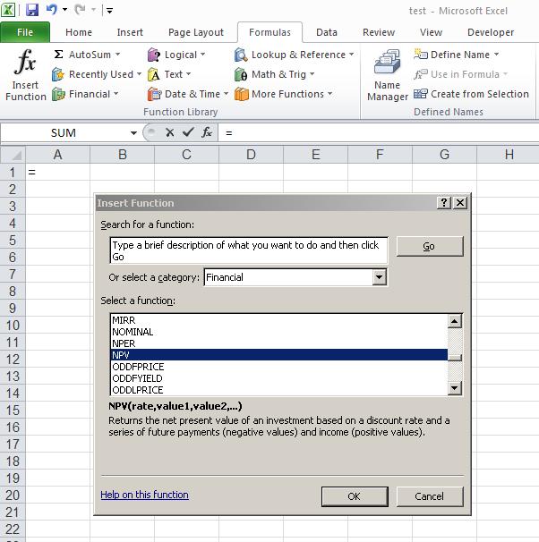
Task: Select row 5 header
Action: [x=13, y=241]
